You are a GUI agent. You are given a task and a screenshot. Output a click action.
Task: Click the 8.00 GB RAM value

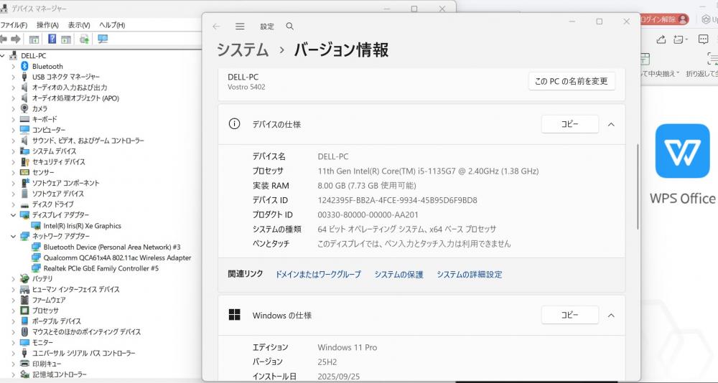coord(367,186)
